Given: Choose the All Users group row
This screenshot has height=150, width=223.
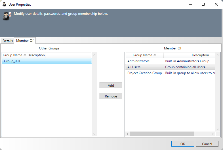Looking at the screenshot, I should (134, 67).
